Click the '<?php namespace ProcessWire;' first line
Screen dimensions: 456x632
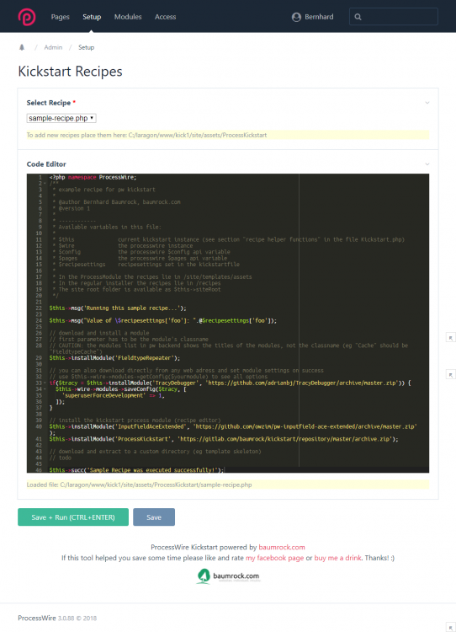point(93,177)
